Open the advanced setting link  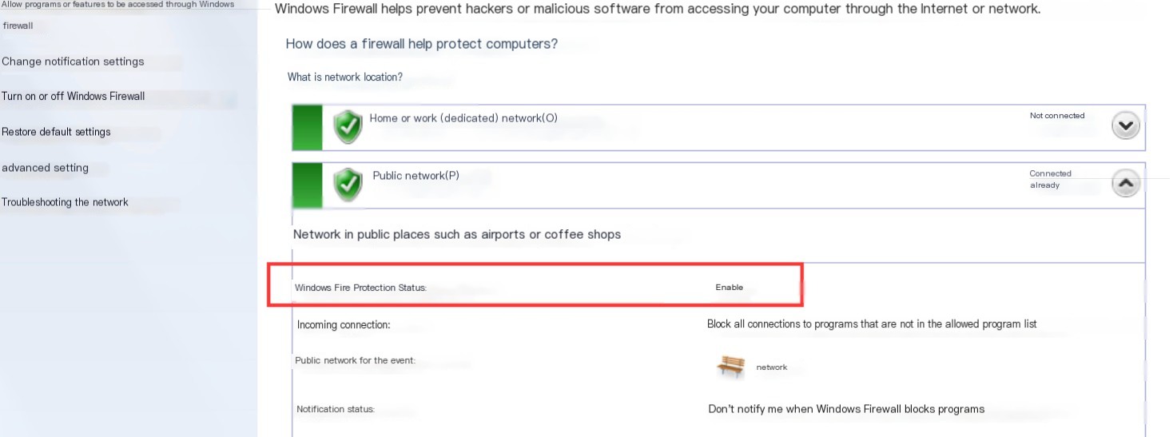click(45, 168)
